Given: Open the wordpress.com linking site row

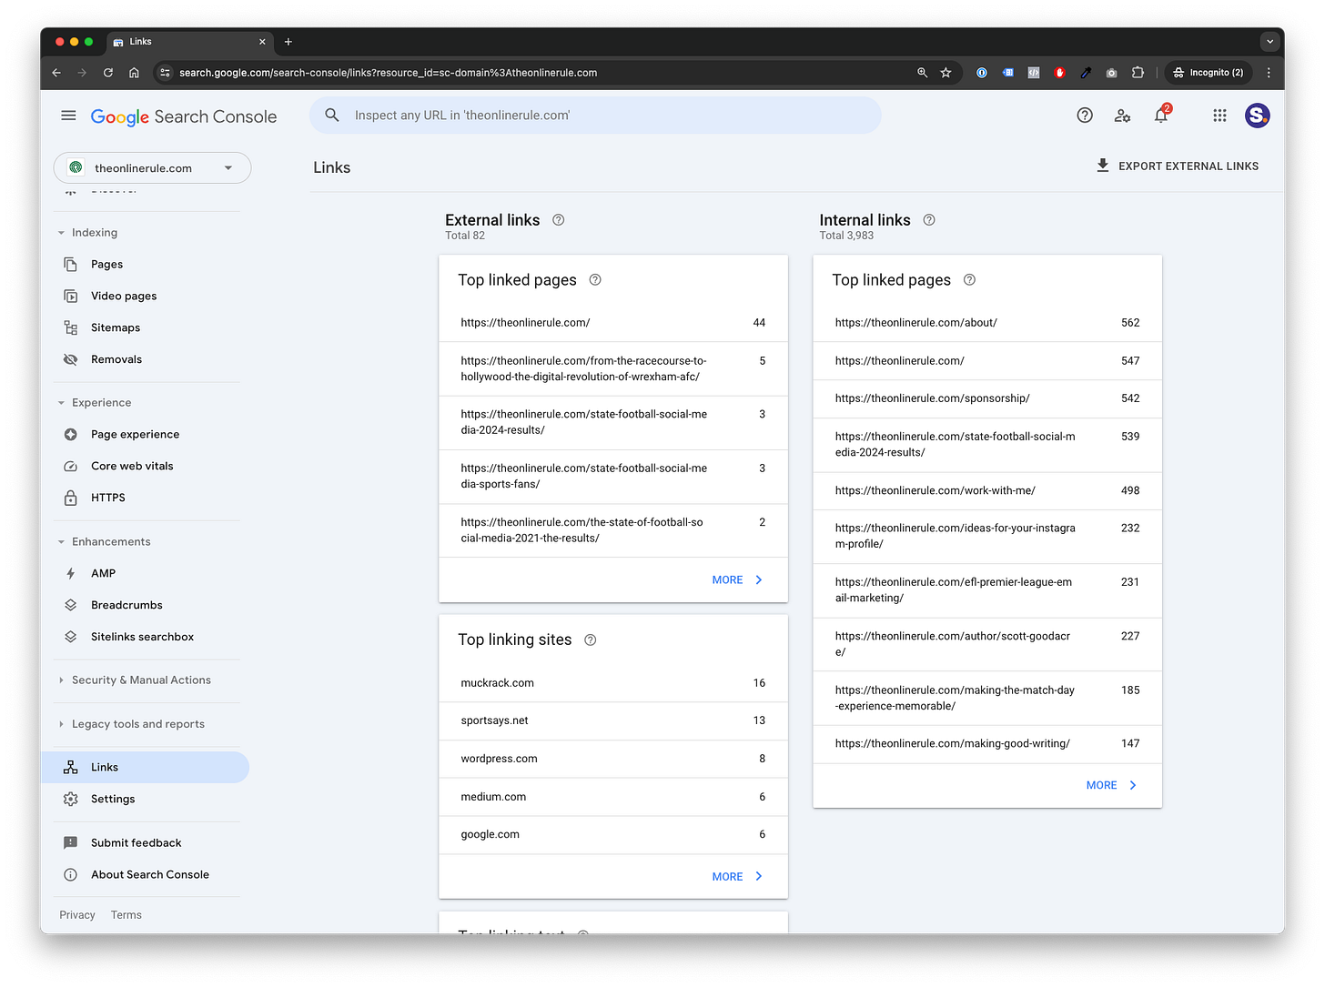Looking at the screenshot, I should pyautogui.click(x=613, y=760).
